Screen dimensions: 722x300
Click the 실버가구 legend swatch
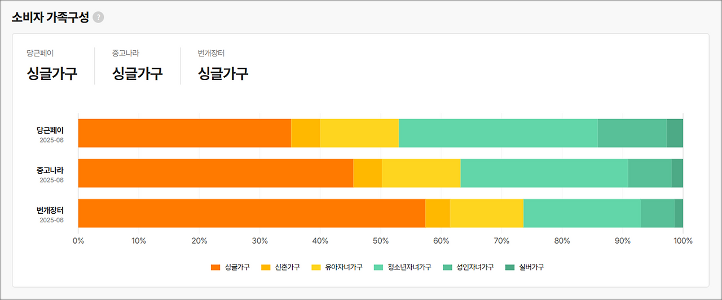pyautogui.click(x=510, y=267)
